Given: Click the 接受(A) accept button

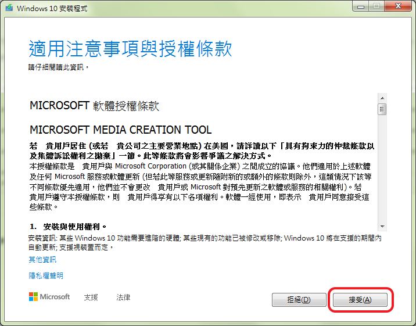Looking at the screenshot, I should point(360,300).
